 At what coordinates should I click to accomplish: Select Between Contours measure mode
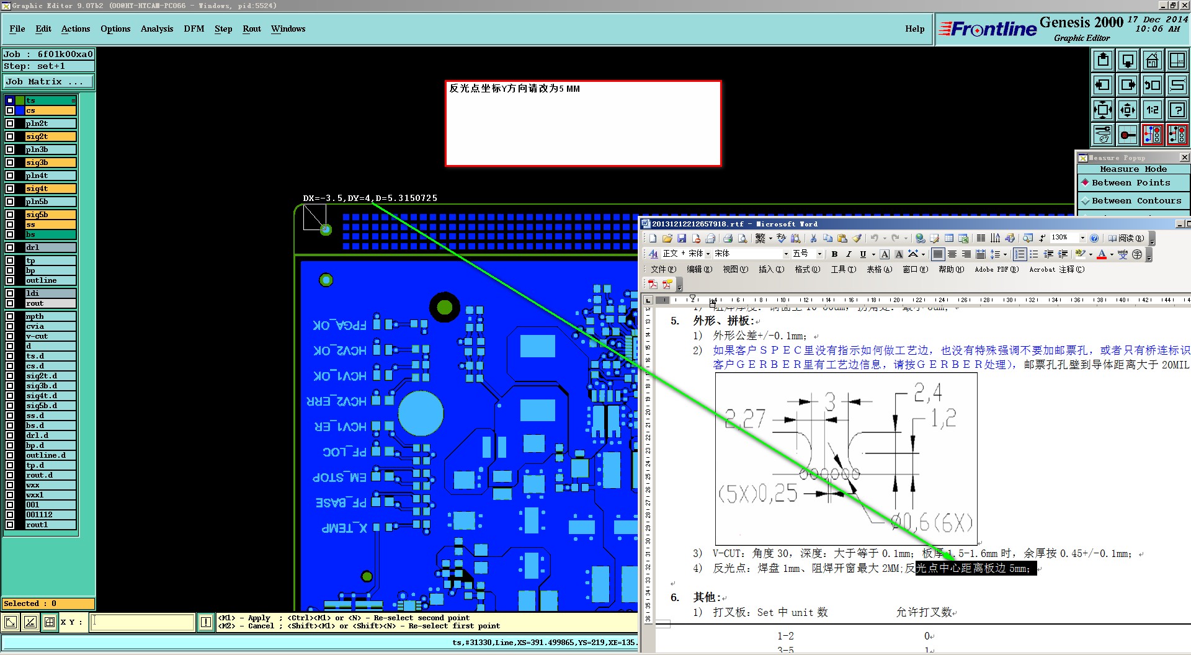pos(1133,201)
